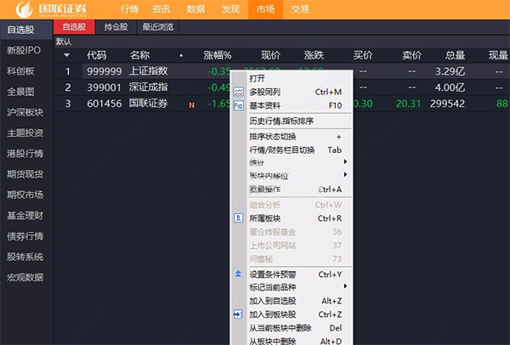510x345 pixels.
Task: Open the 行情 top menu
Action: click(x=129, y=9)
